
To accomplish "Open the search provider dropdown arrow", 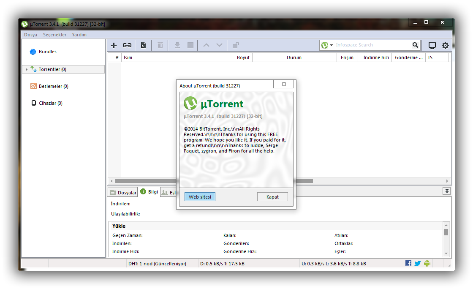I will click(x=332, y=45).
